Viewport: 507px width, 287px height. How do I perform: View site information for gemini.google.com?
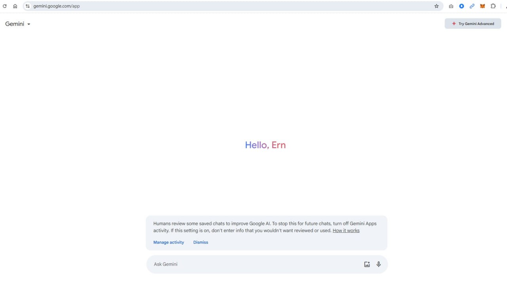(x=28, y=6)
